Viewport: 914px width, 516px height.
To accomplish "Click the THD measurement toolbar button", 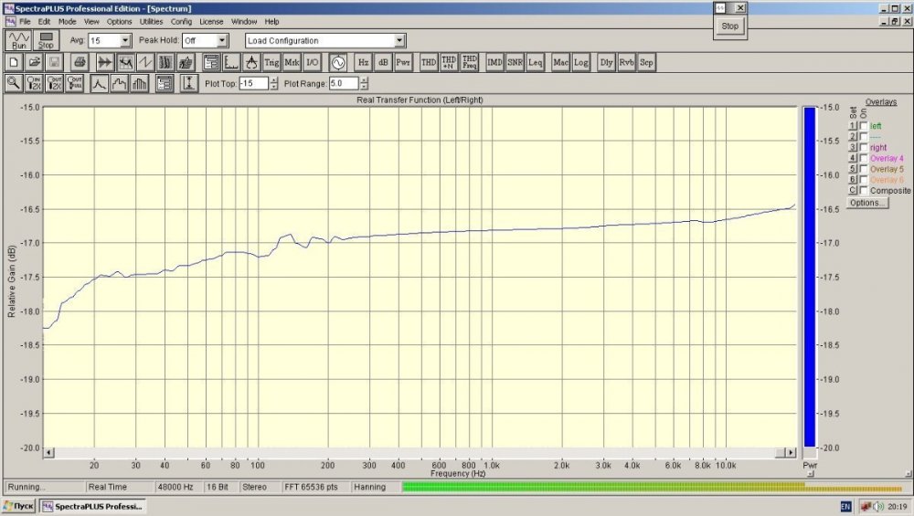I will point(428,62).
